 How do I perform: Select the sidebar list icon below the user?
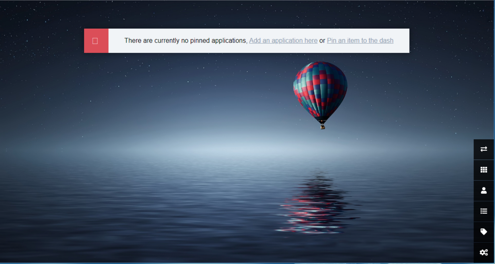[484, 211]
